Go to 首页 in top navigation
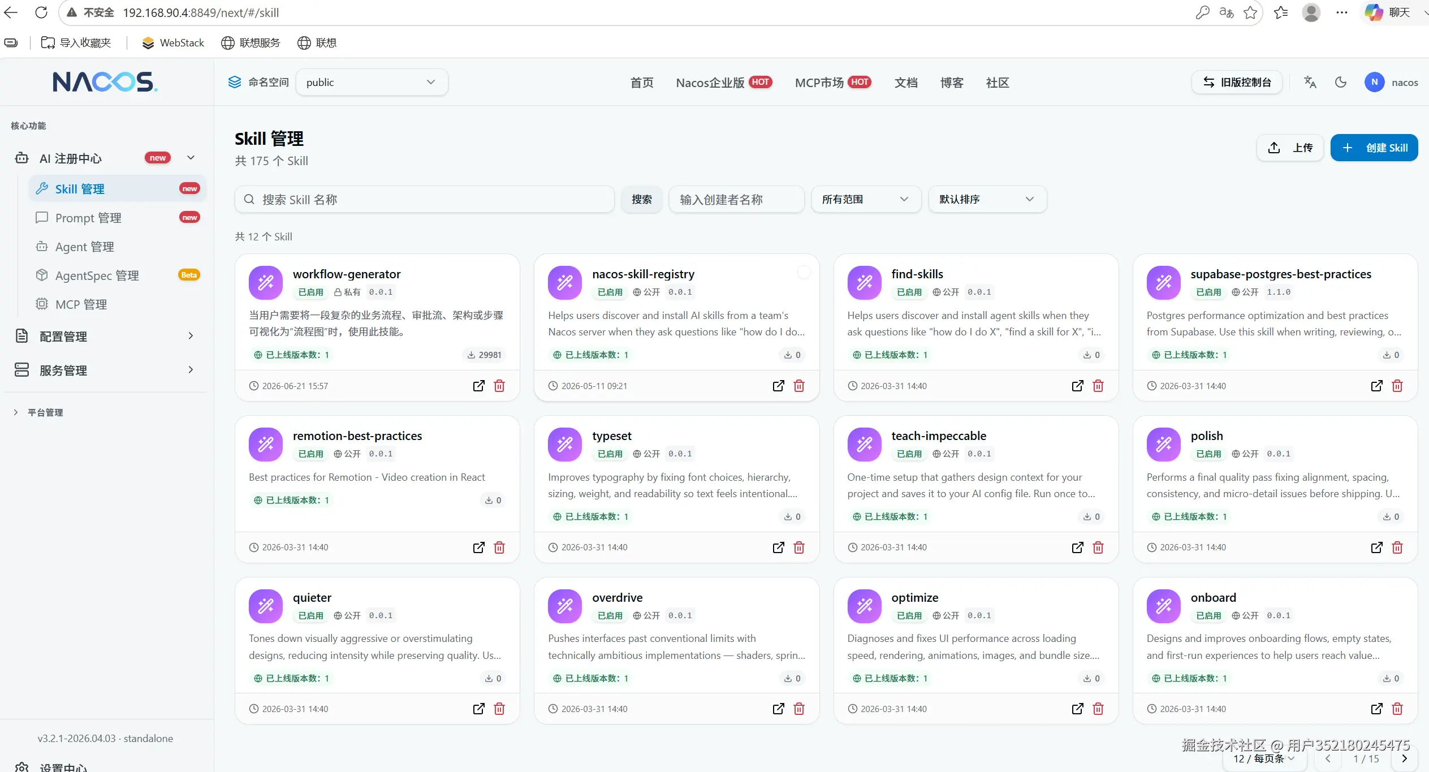Image resolution: width=1429 pixels, height=772 pixels. 642,83
